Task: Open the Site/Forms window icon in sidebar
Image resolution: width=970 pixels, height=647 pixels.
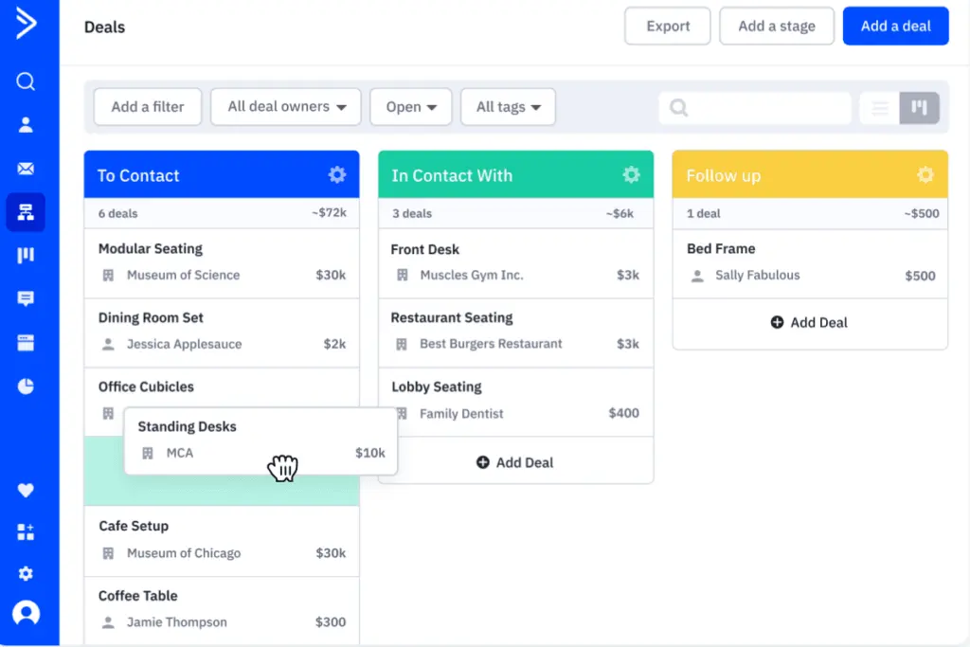Action: (x=26, y=343)
